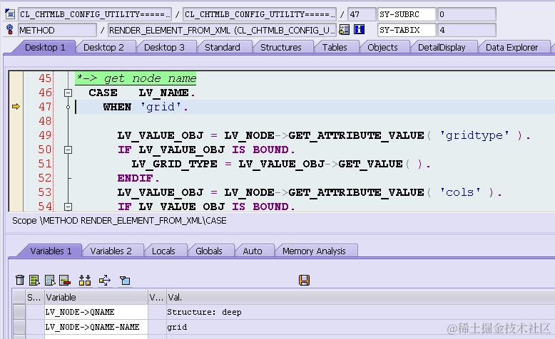Open the Tables tab
555x339 pixels.
point(335,48)
